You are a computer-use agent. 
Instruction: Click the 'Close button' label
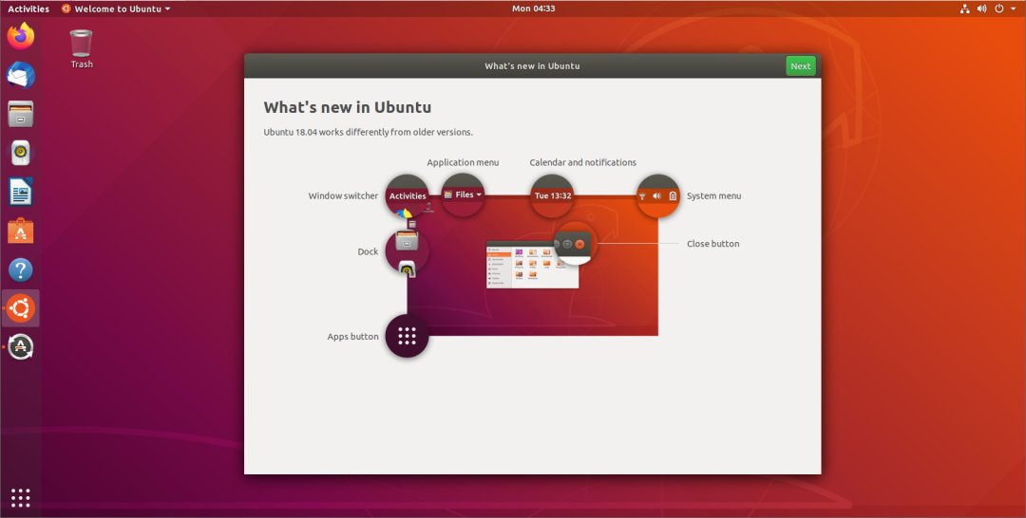pyautogui.click(x=713, y=244)
